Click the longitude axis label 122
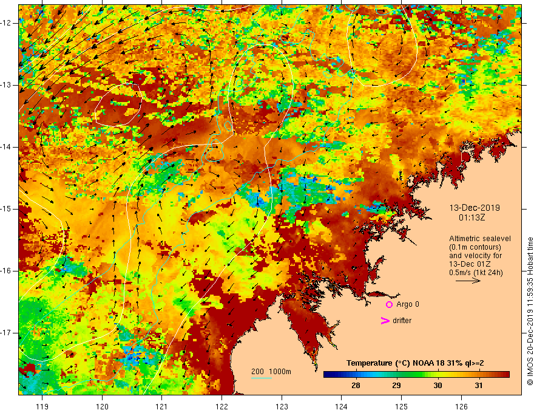 [221, 406]
